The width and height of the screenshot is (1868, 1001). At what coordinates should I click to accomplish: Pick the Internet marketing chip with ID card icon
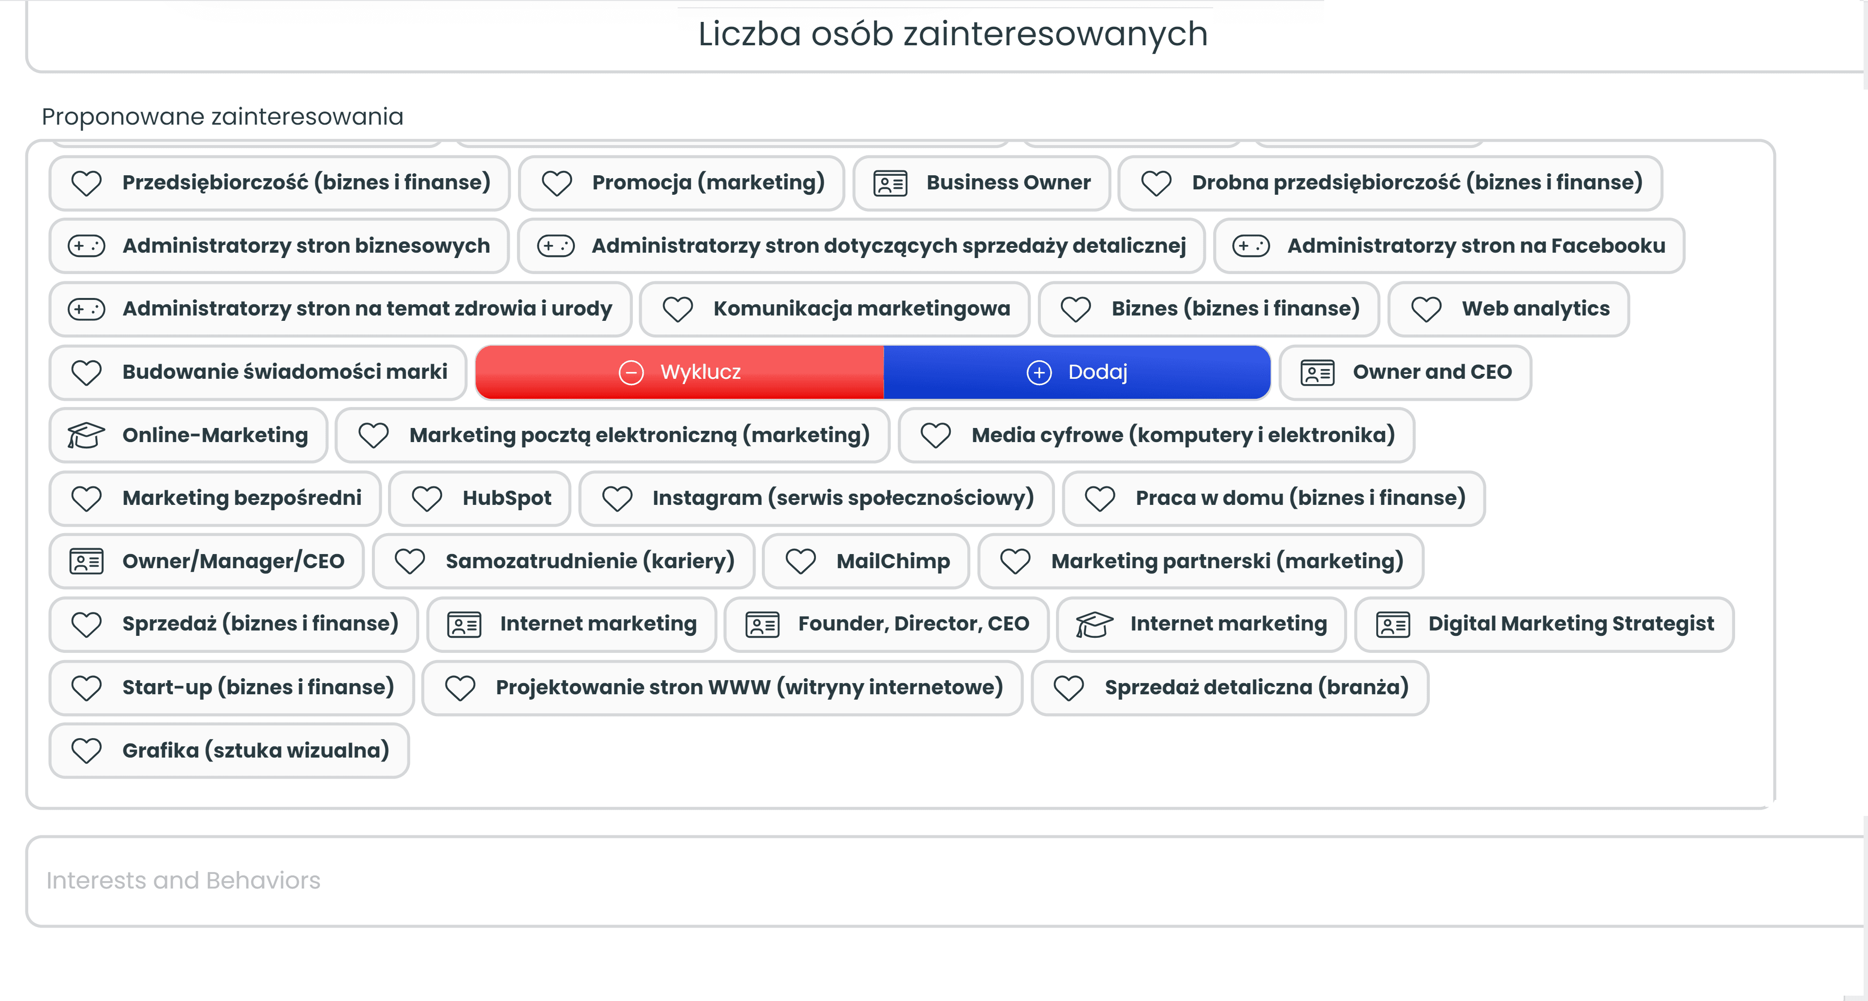coord(572,625)
